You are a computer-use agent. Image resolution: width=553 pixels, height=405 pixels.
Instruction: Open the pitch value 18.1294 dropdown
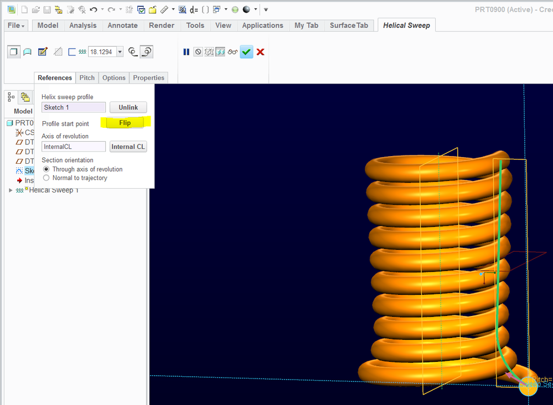pos(120,52)
